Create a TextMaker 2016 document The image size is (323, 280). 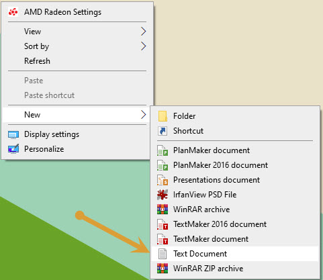click(x=235, y=224)
